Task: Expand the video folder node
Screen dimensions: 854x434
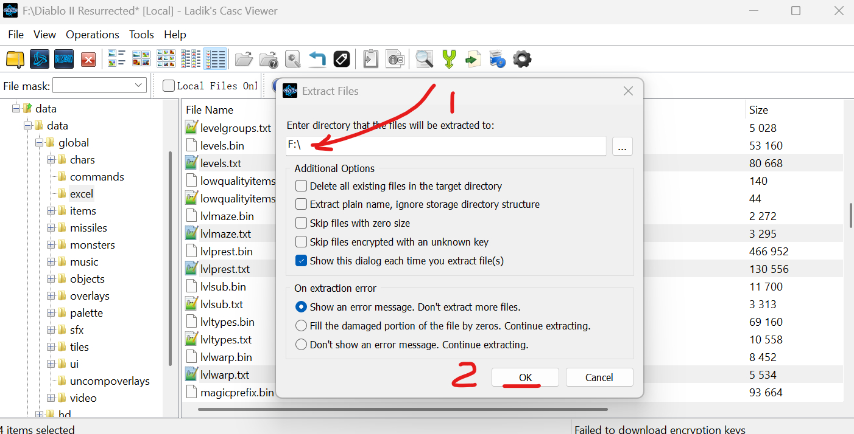Action: point(51,398)
